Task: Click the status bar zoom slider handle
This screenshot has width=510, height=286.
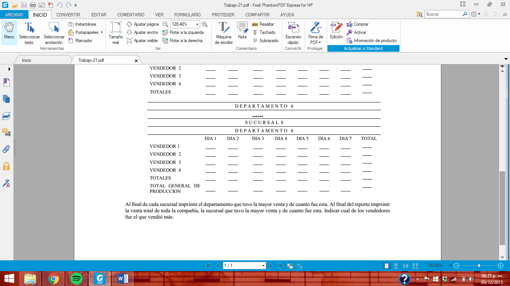Action: [479, 266]
